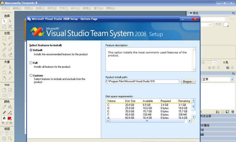Click the Volume column header
Screen dimensions: 236x142
click(115, 101)
